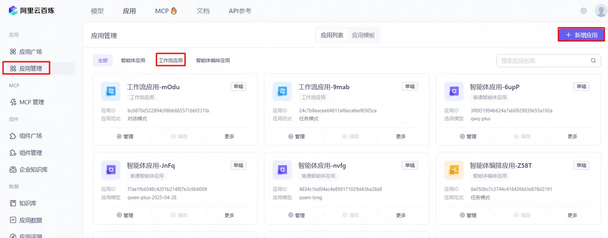This screenshot has height=238, width=608.
Task: Click the 工作流应用-9mab app icon
Action: pos(282,91)
